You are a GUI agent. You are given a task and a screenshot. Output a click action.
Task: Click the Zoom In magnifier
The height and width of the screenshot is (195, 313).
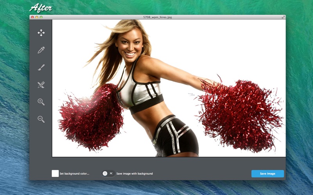pyautogui.click(x=41, y=102)
